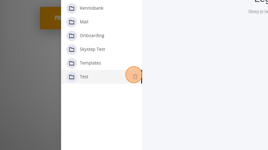Viewport: 268px width, 150px height.
Task: Click the dark bar edge of the Test row
Action: 141,77
